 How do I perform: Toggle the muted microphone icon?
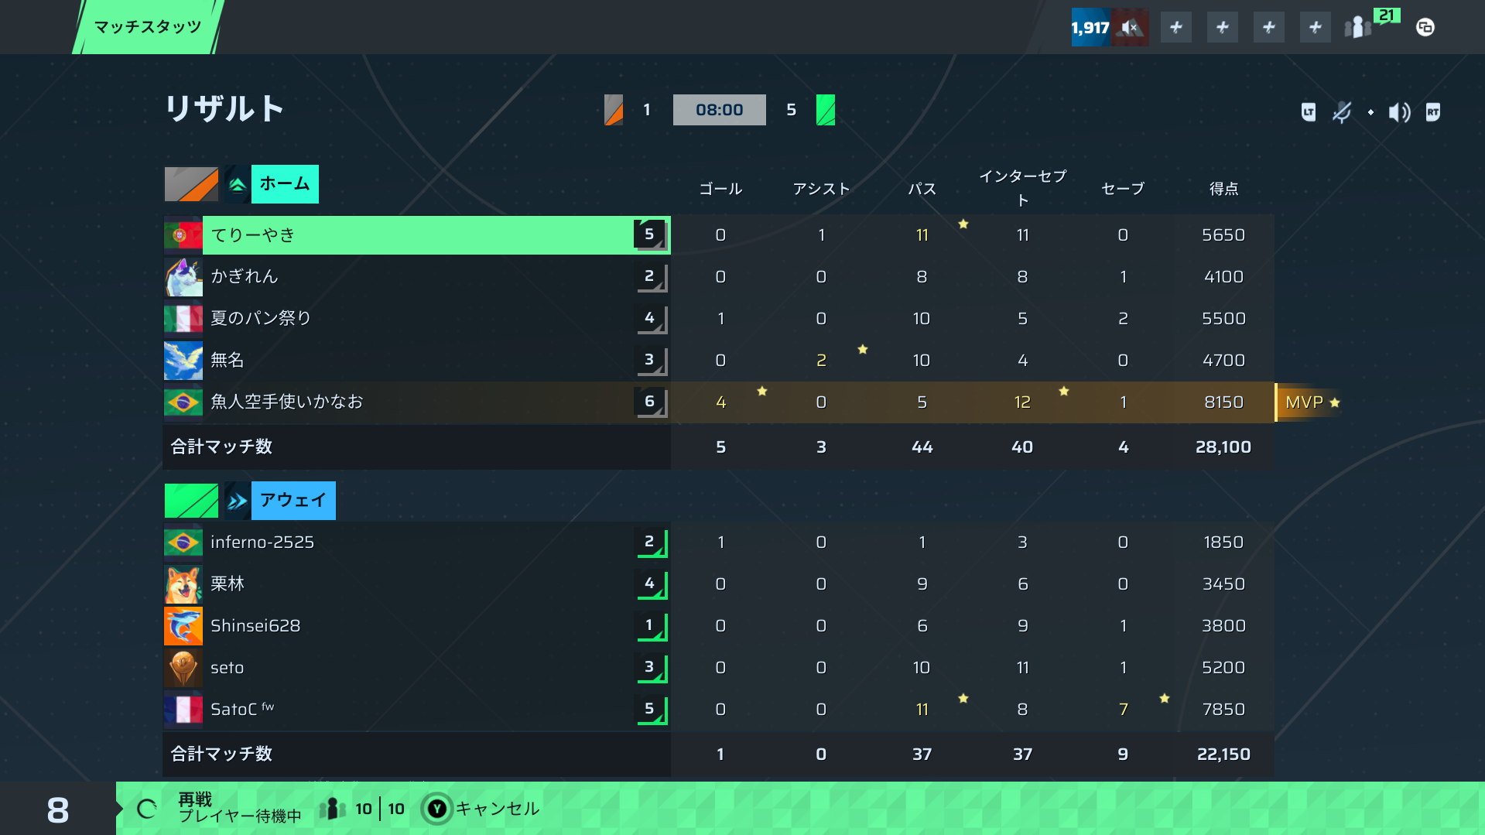[x=1341, y=112]
